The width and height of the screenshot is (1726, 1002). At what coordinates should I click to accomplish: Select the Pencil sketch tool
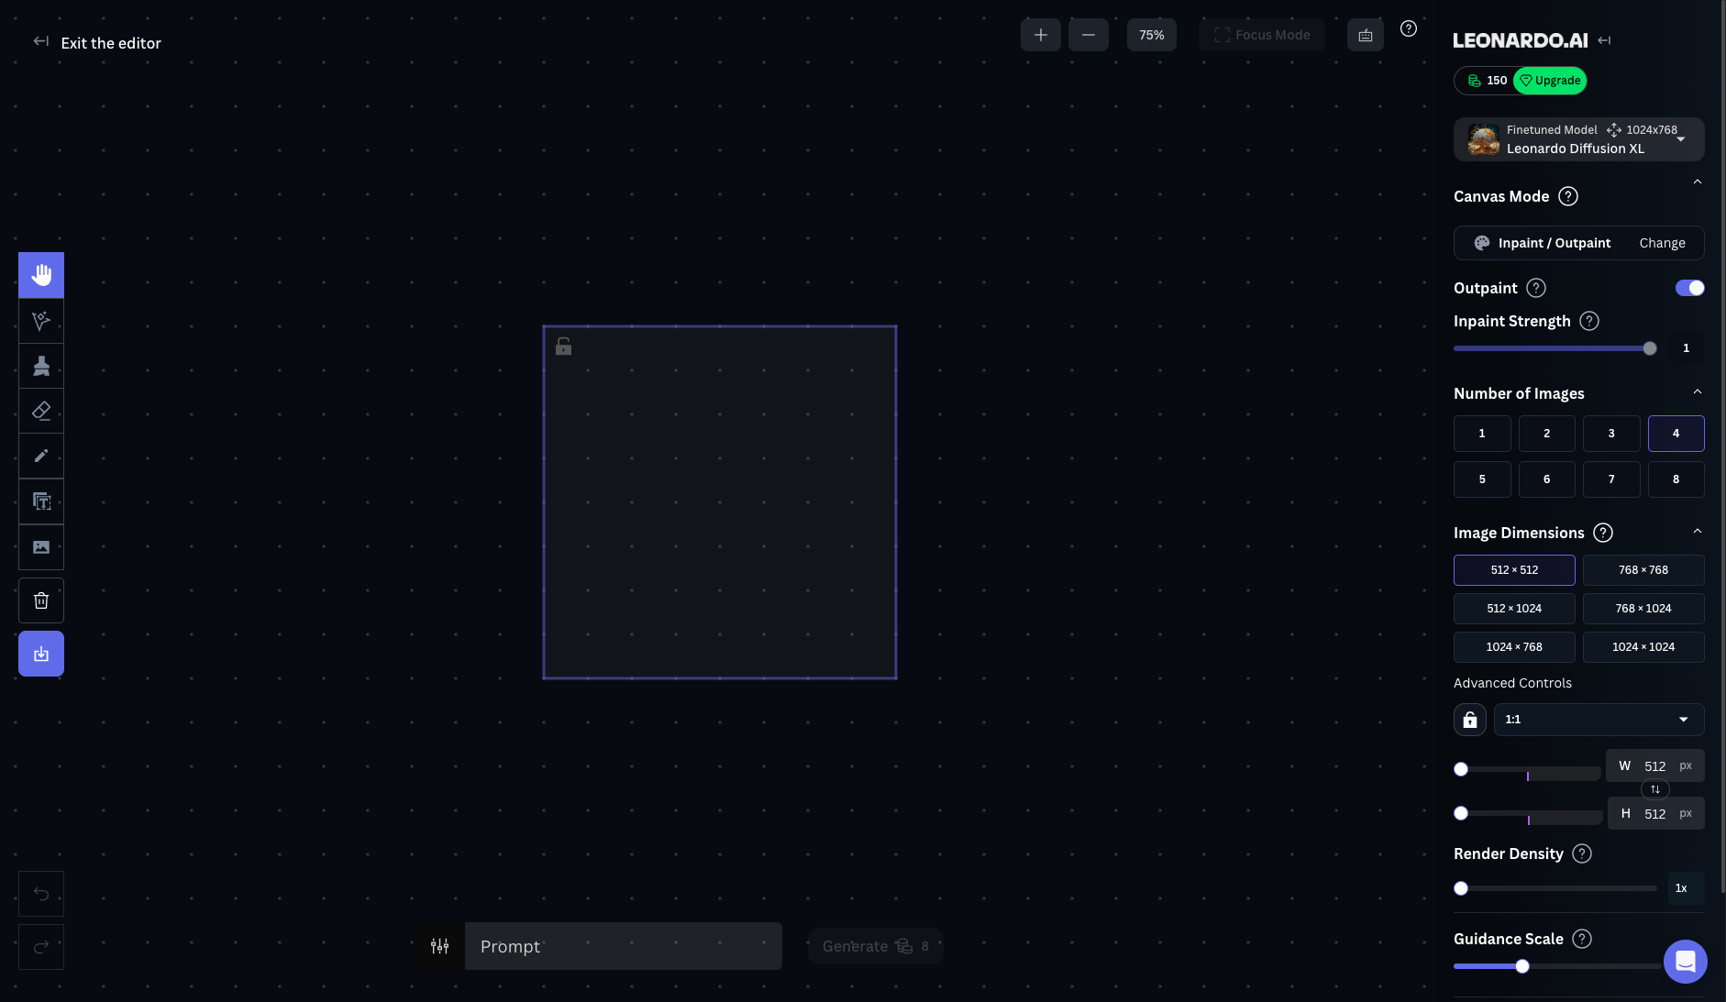[41, 456]
